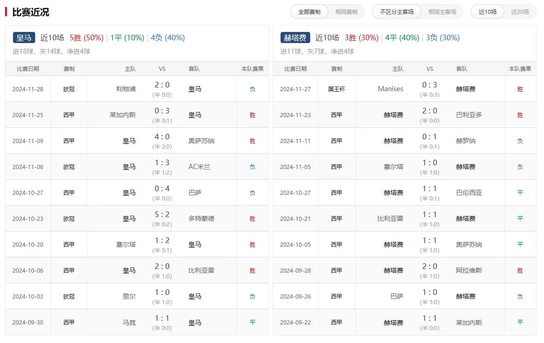The height and width of the screenshot is (343, 544).
Task: Click 皇马's 4负 (40%) loss statistic
Action: point(168,37)
